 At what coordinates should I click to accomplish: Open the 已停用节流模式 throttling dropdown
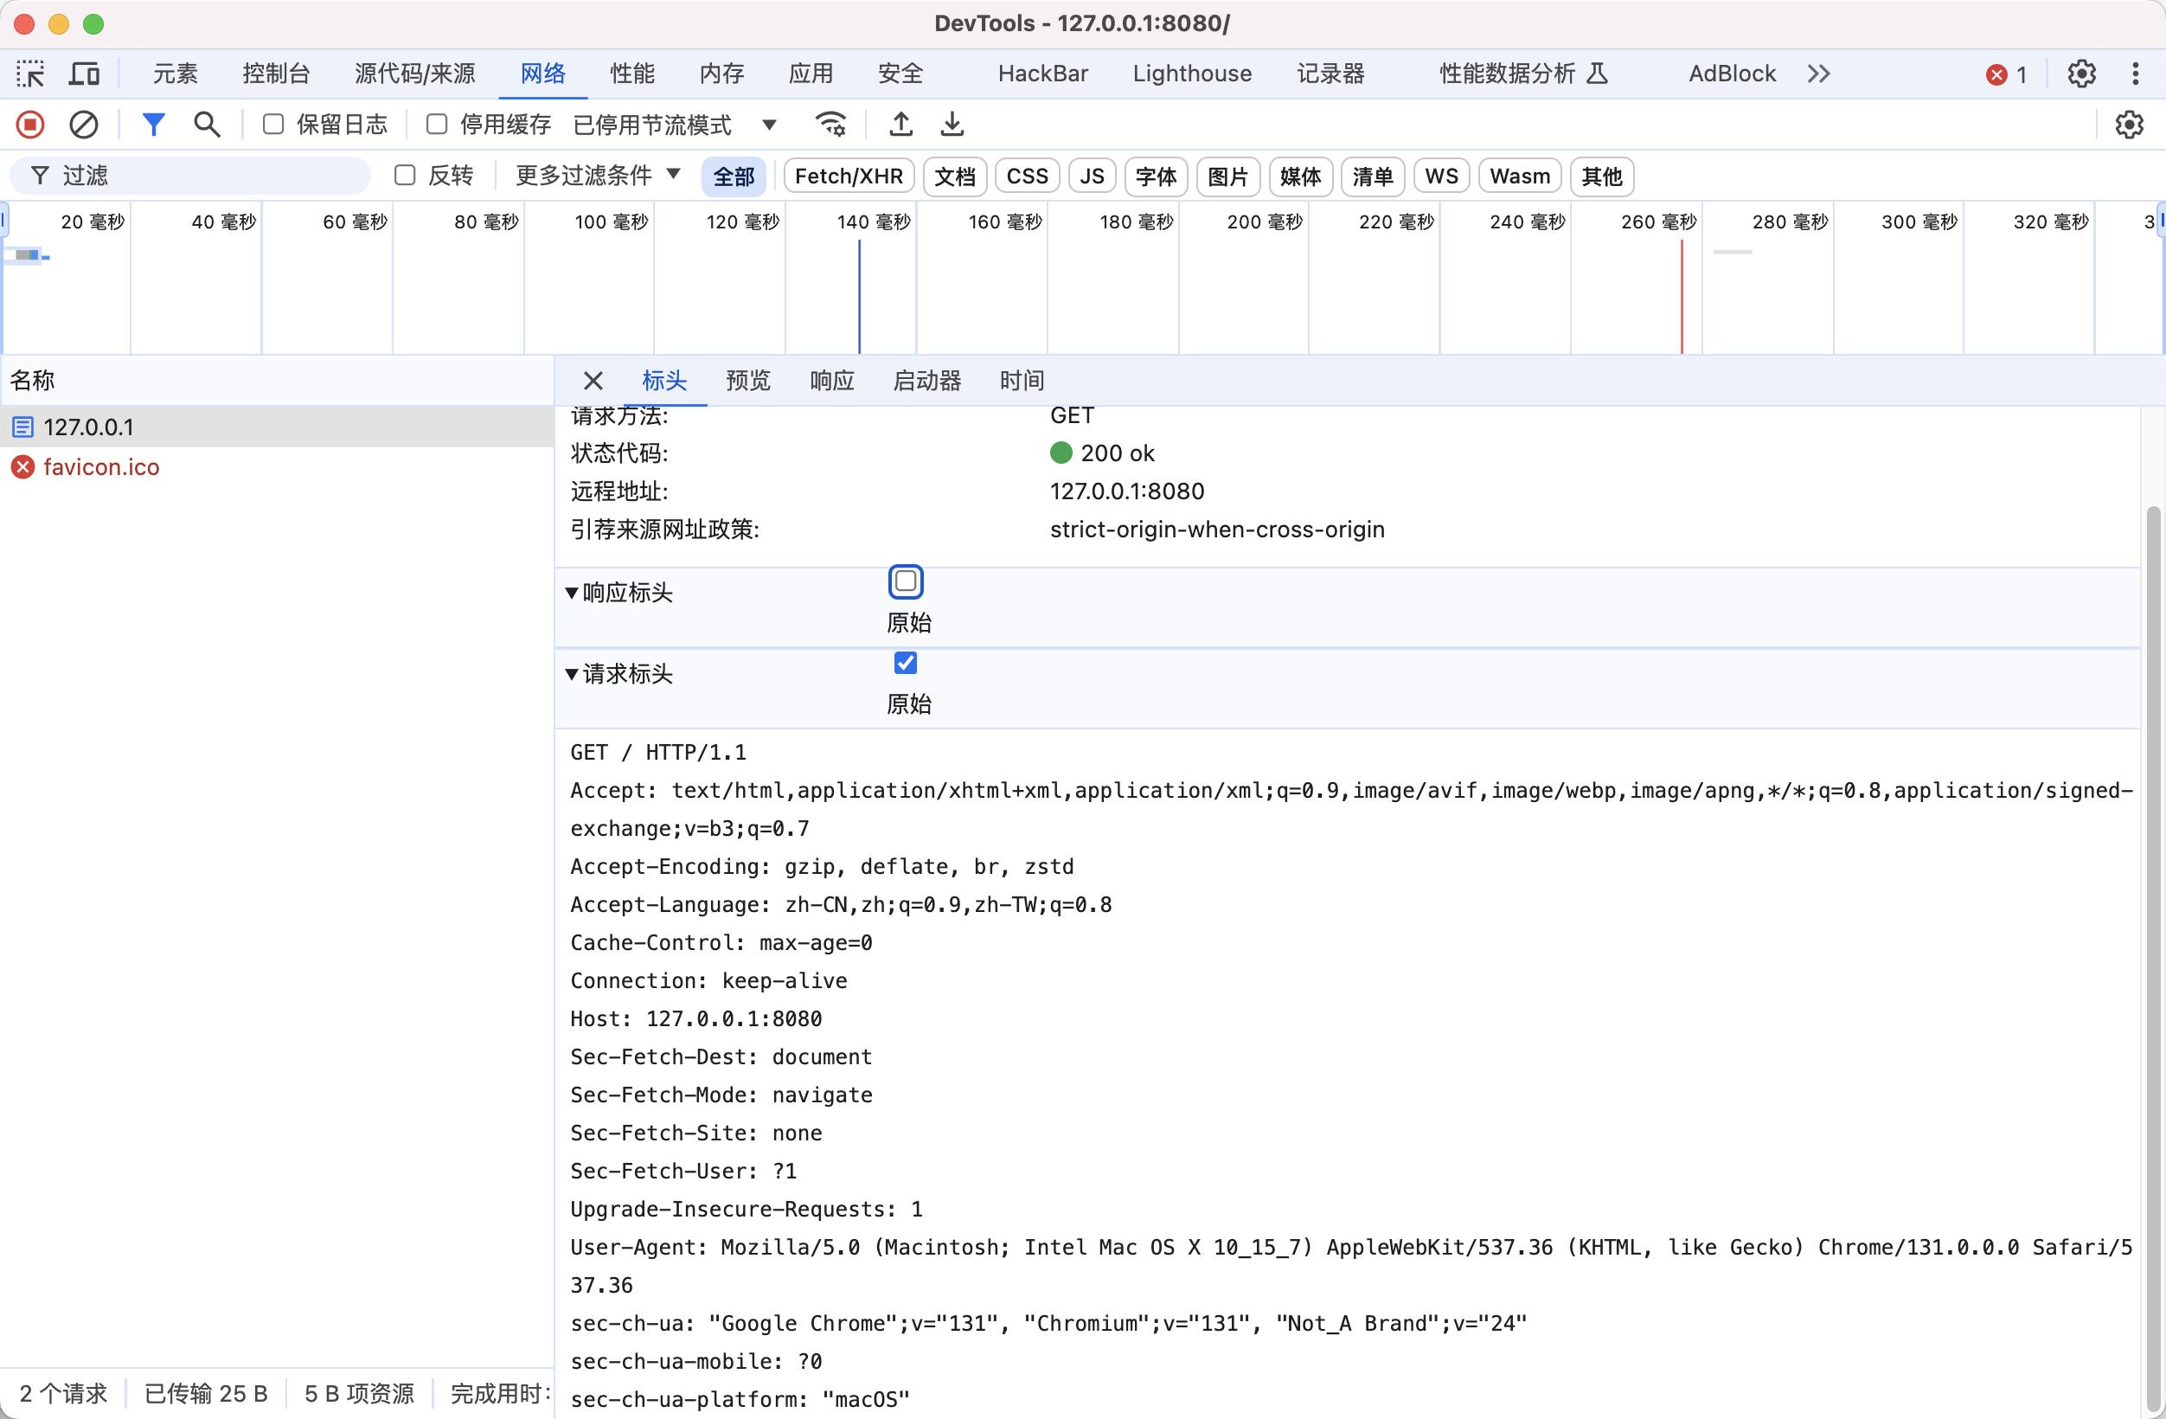[x=675, y=125]
